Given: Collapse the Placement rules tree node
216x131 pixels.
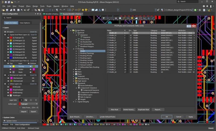Looking at the screenshot, I should [73, 83].
